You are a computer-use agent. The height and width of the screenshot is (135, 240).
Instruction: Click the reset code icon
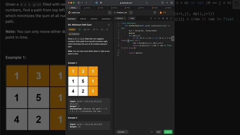159,18
